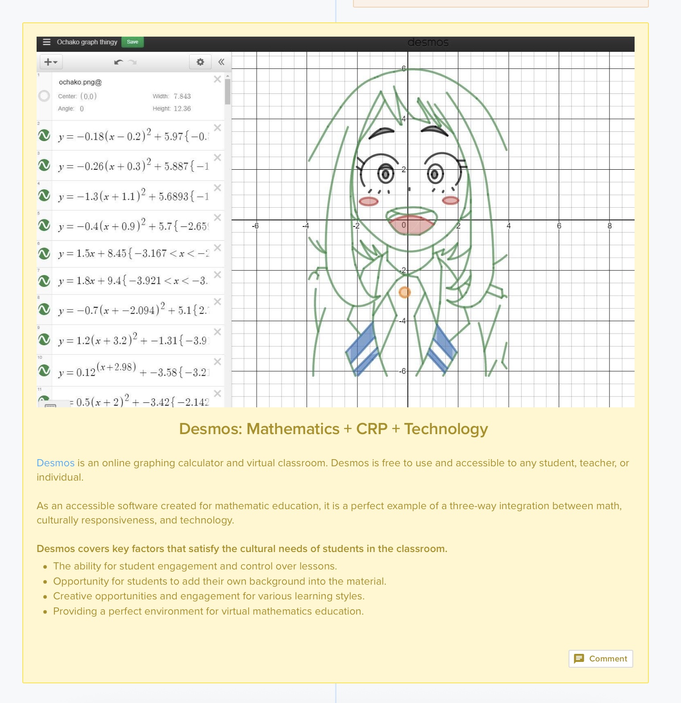This screenshot has width=681, height=703.
Task: Delete the y=1.8x+9.4 expression
Action: [x=217, y=274]
